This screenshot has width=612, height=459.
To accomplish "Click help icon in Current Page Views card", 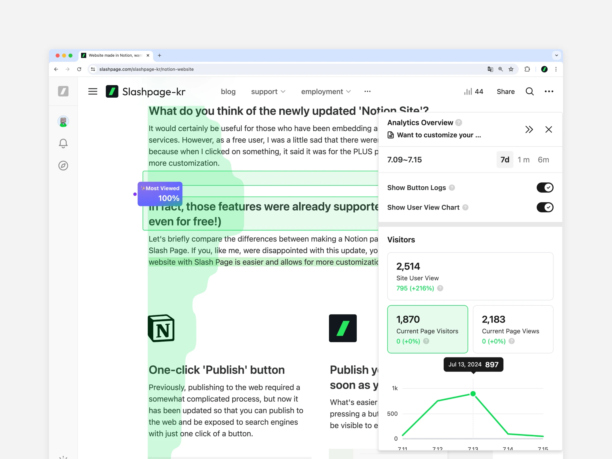I will click(x=512, y=341).
